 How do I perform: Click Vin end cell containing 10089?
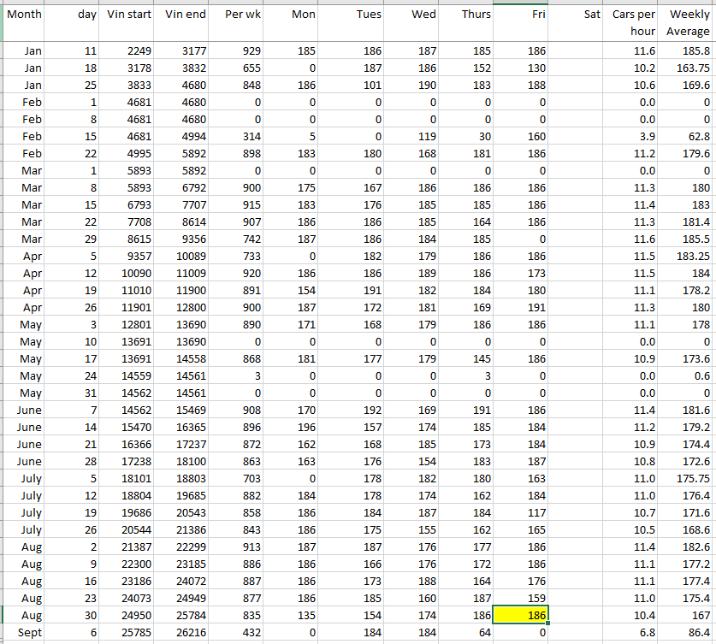point(185,257)
